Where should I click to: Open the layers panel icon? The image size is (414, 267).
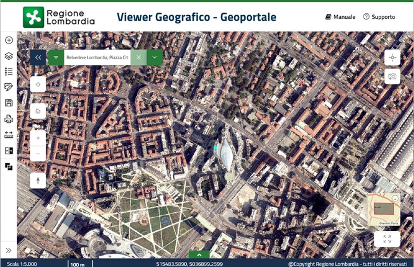pyautogui.click(x=9, y=56)
